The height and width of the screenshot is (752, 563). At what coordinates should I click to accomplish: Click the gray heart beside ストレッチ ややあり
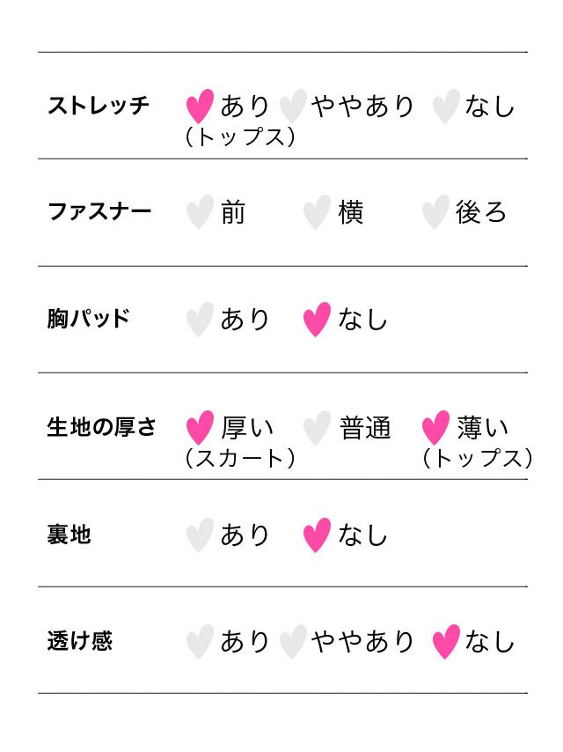292,106
